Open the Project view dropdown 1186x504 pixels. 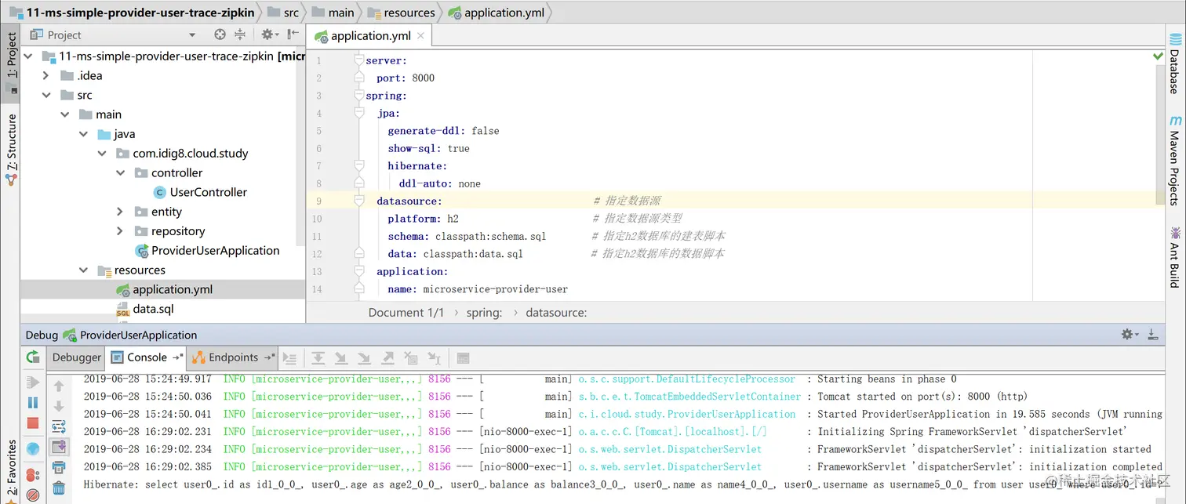point(192,34)
